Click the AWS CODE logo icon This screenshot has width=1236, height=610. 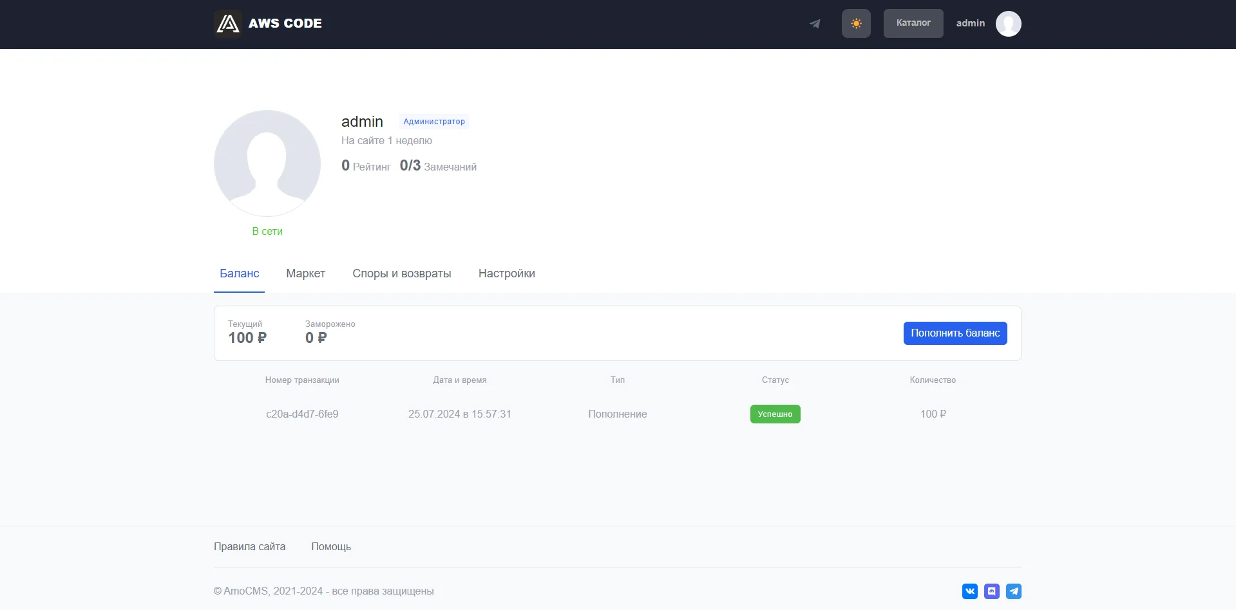tap(228, 24)
